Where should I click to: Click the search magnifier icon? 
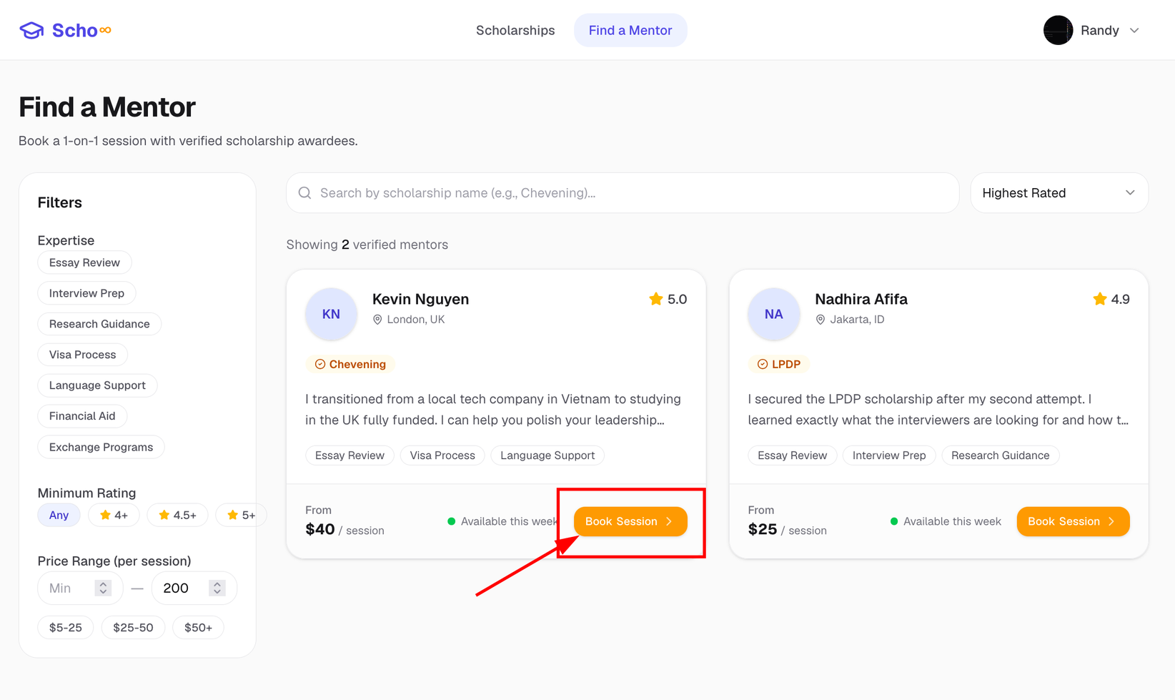pyautogui.click(x=305, y=193)
